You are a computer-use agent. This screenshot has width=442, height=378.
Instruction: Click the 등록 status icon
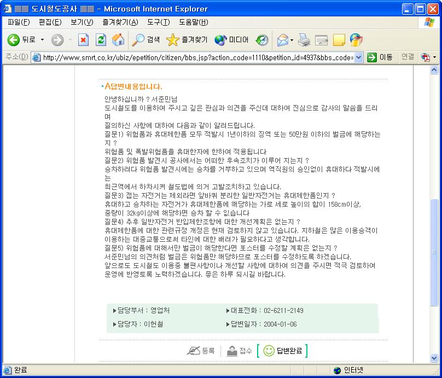[x=201, y=351]
